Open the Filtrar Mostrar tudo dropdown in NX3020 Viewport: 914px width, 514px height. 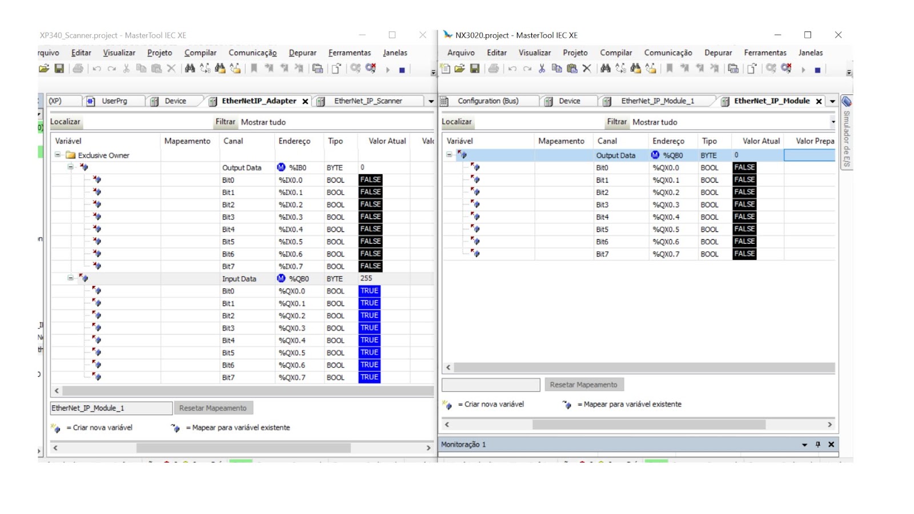833,122
